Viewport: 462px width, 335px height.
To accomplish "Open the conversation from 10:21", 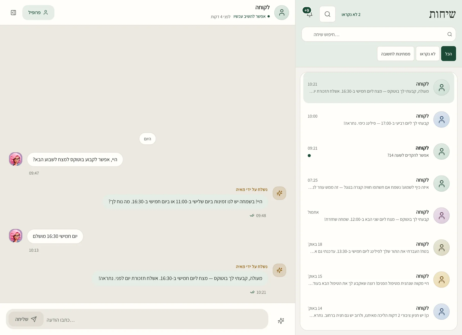I will click(379, 88).
